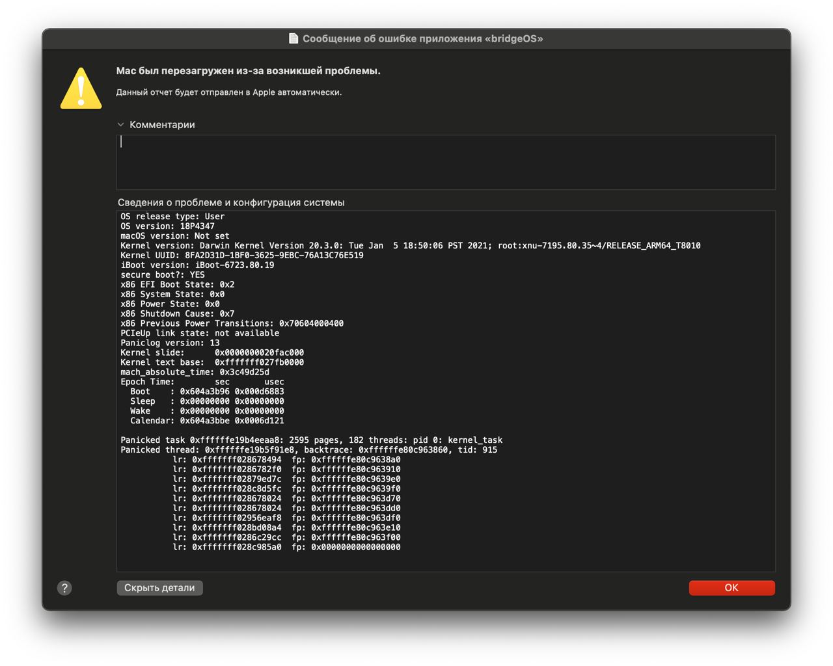Click backtrace line with lr 0xfffffff0286c29cc
The height and width of the screenshot is (666, 833).
pos(287,539)
